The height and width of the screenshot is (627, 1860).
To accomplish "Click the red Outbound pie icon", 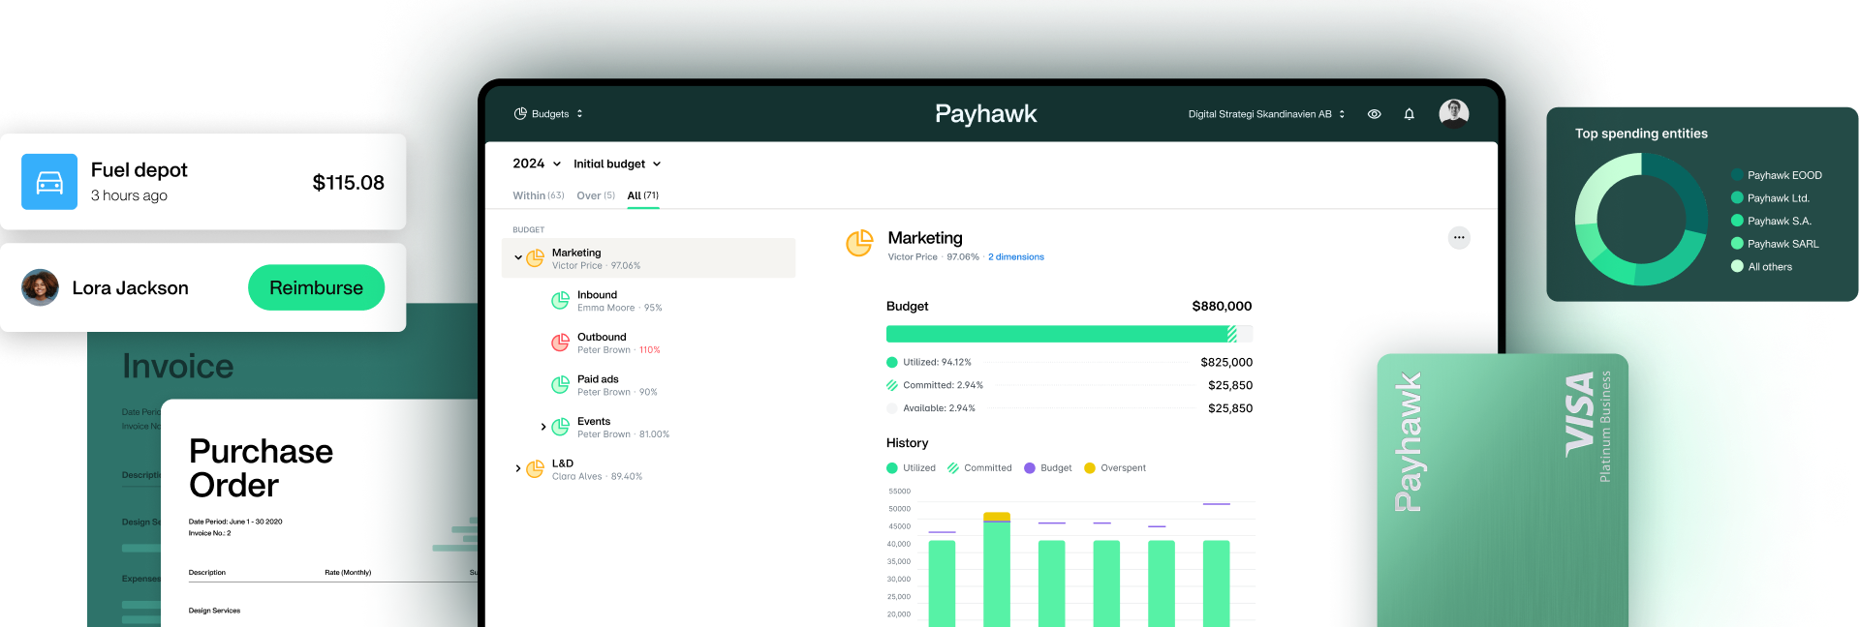I will [x=560, y=343].
